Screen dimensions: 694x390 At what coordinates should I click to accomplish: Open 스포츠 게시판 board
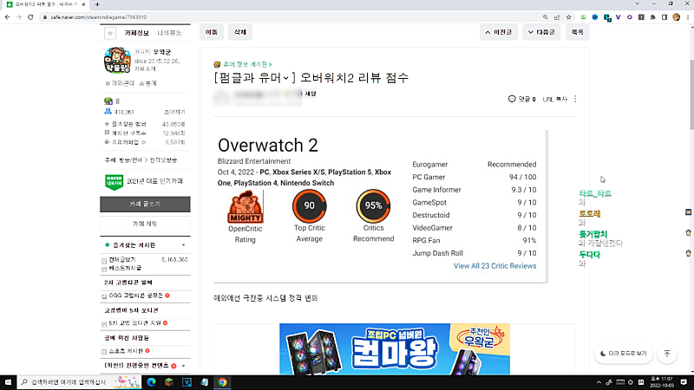(x=126, y=351)
